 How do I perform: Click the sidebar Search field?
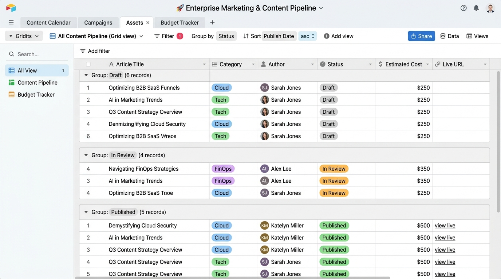[36, 54]
